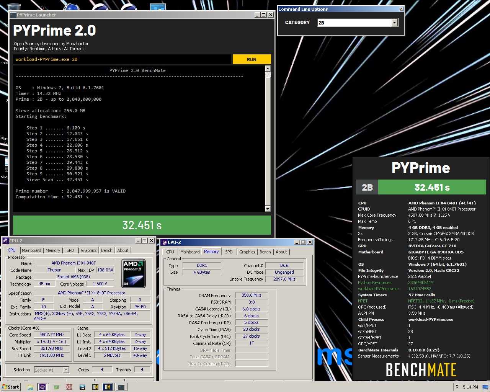Open Graphics tab in left CPU-Z

[89, 250]
